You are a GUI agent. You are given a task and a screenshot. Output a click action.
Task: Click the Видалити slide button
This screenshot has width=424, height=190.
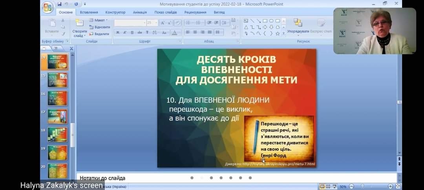pyautogui.click(x=99, y=34)
